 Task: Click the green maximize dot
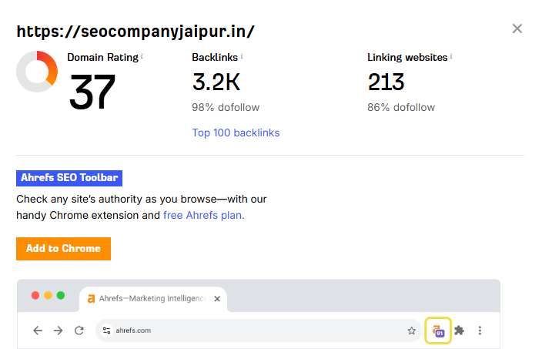(61, 295)
